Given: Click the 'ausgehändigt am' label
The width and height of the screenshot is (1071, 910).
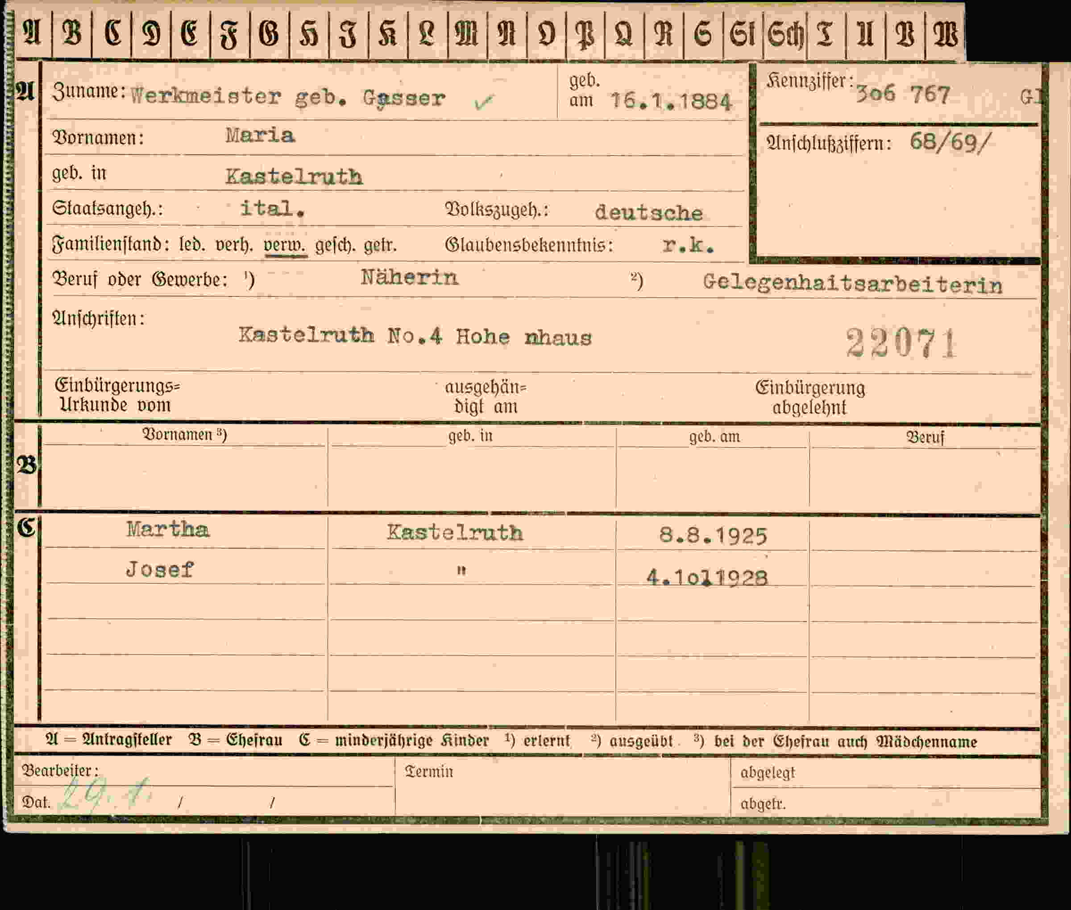Looking at the screenshot, I should 486,397.
